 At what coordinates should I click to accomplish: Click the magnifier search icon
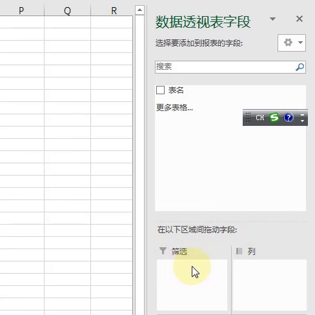pyautogui.click(x=300, y=67)
